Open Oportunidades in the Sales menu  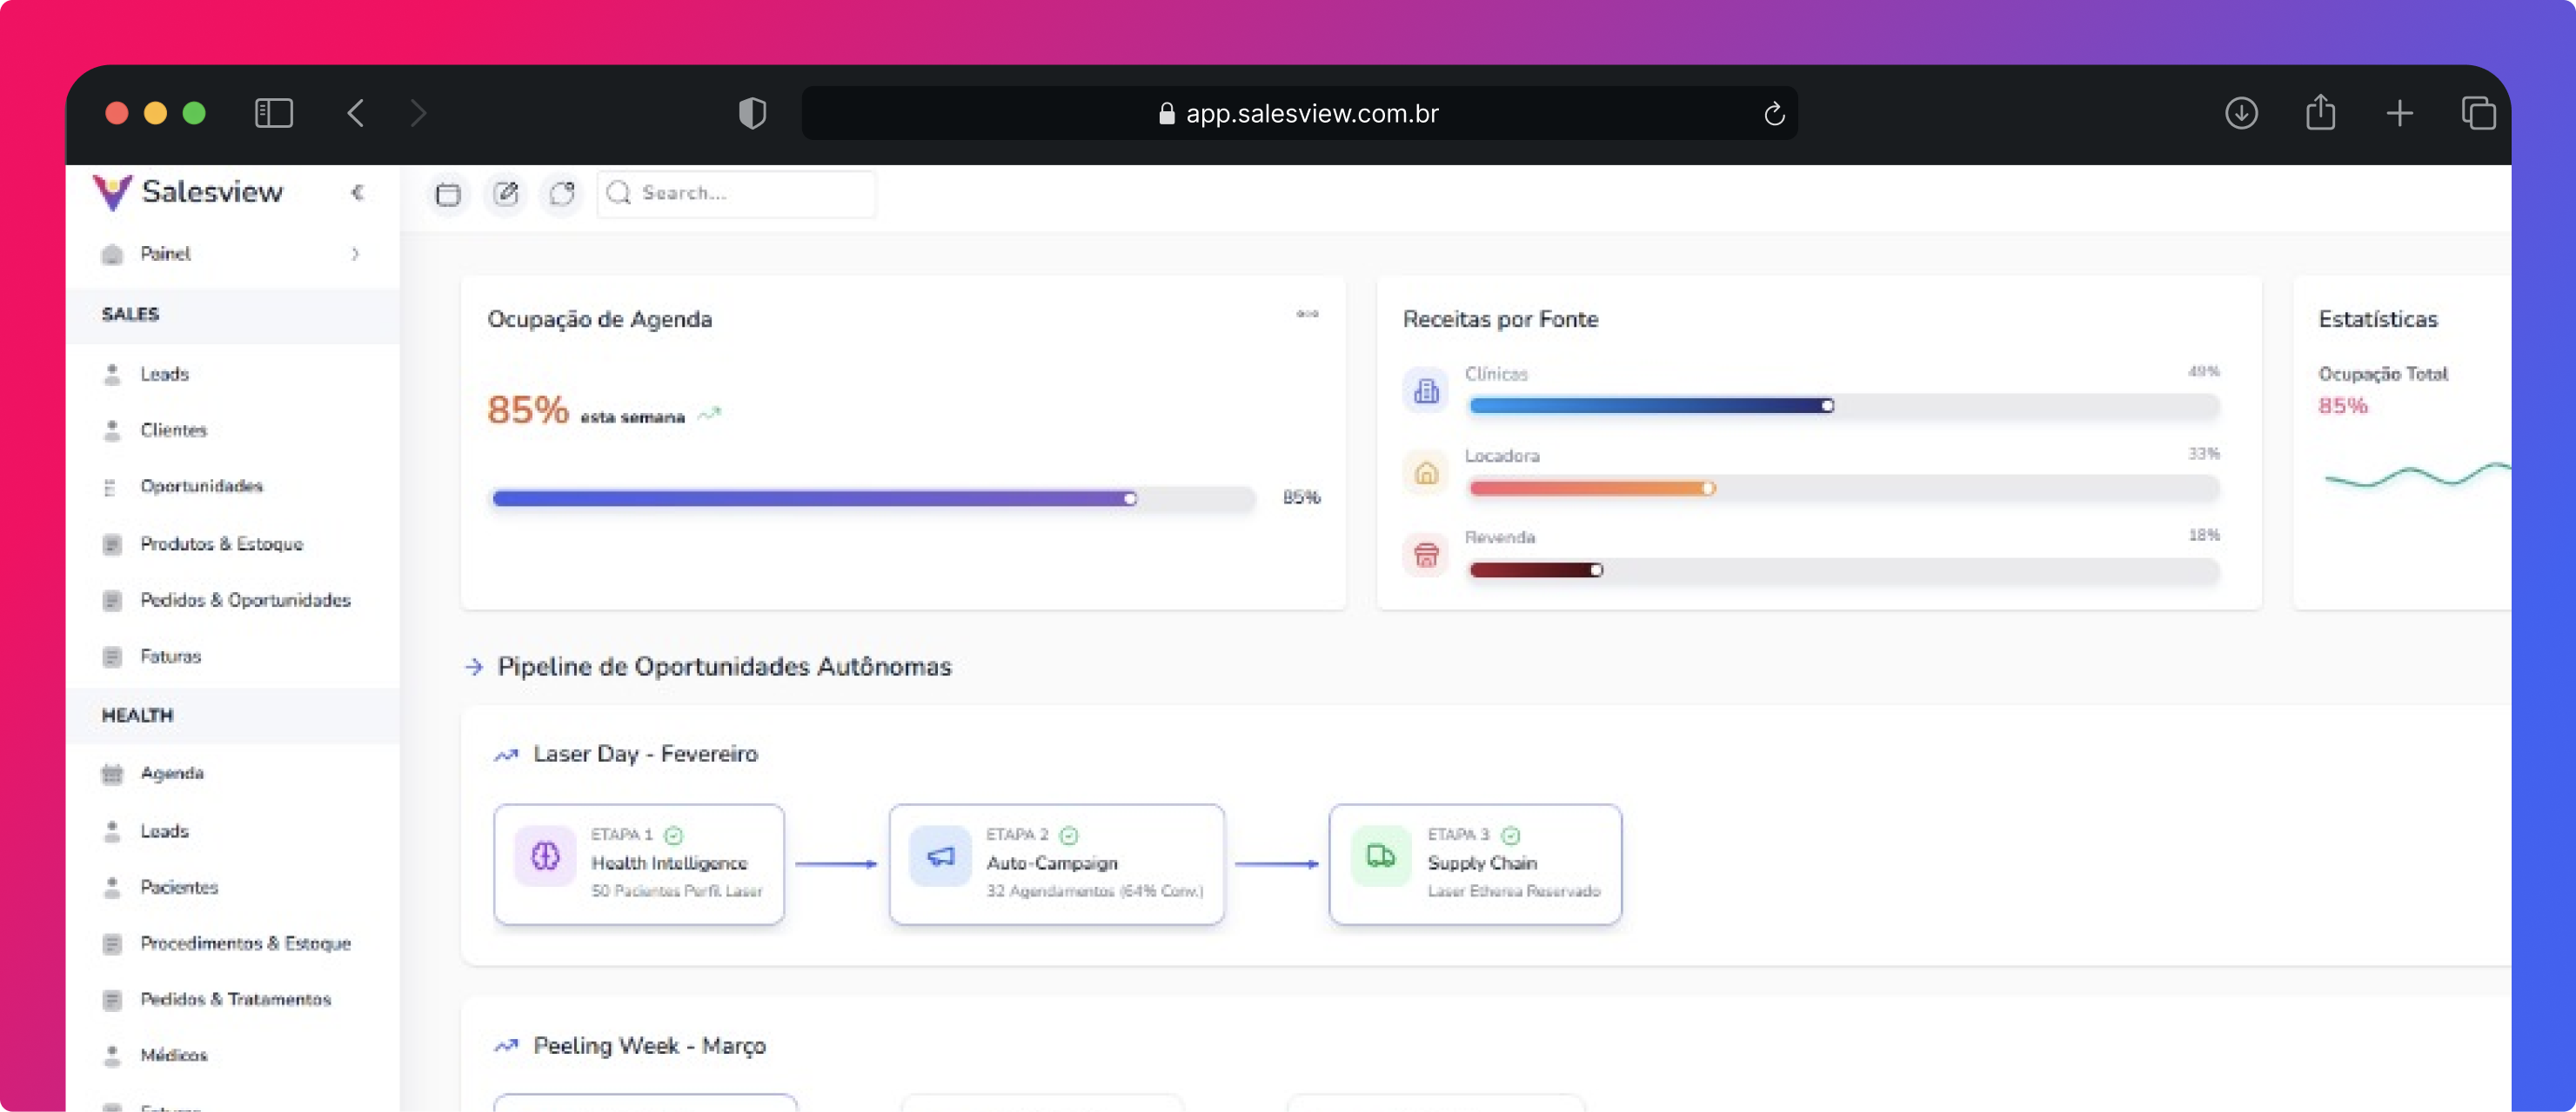201,487
